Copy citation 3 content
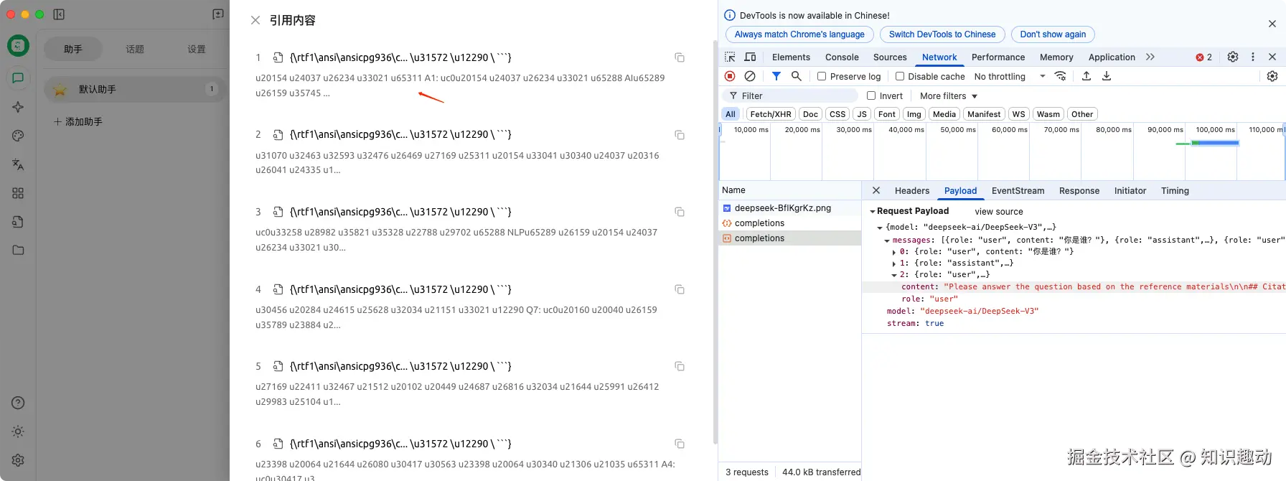This screenshot has height=481, width=1286. pos(680,212)
